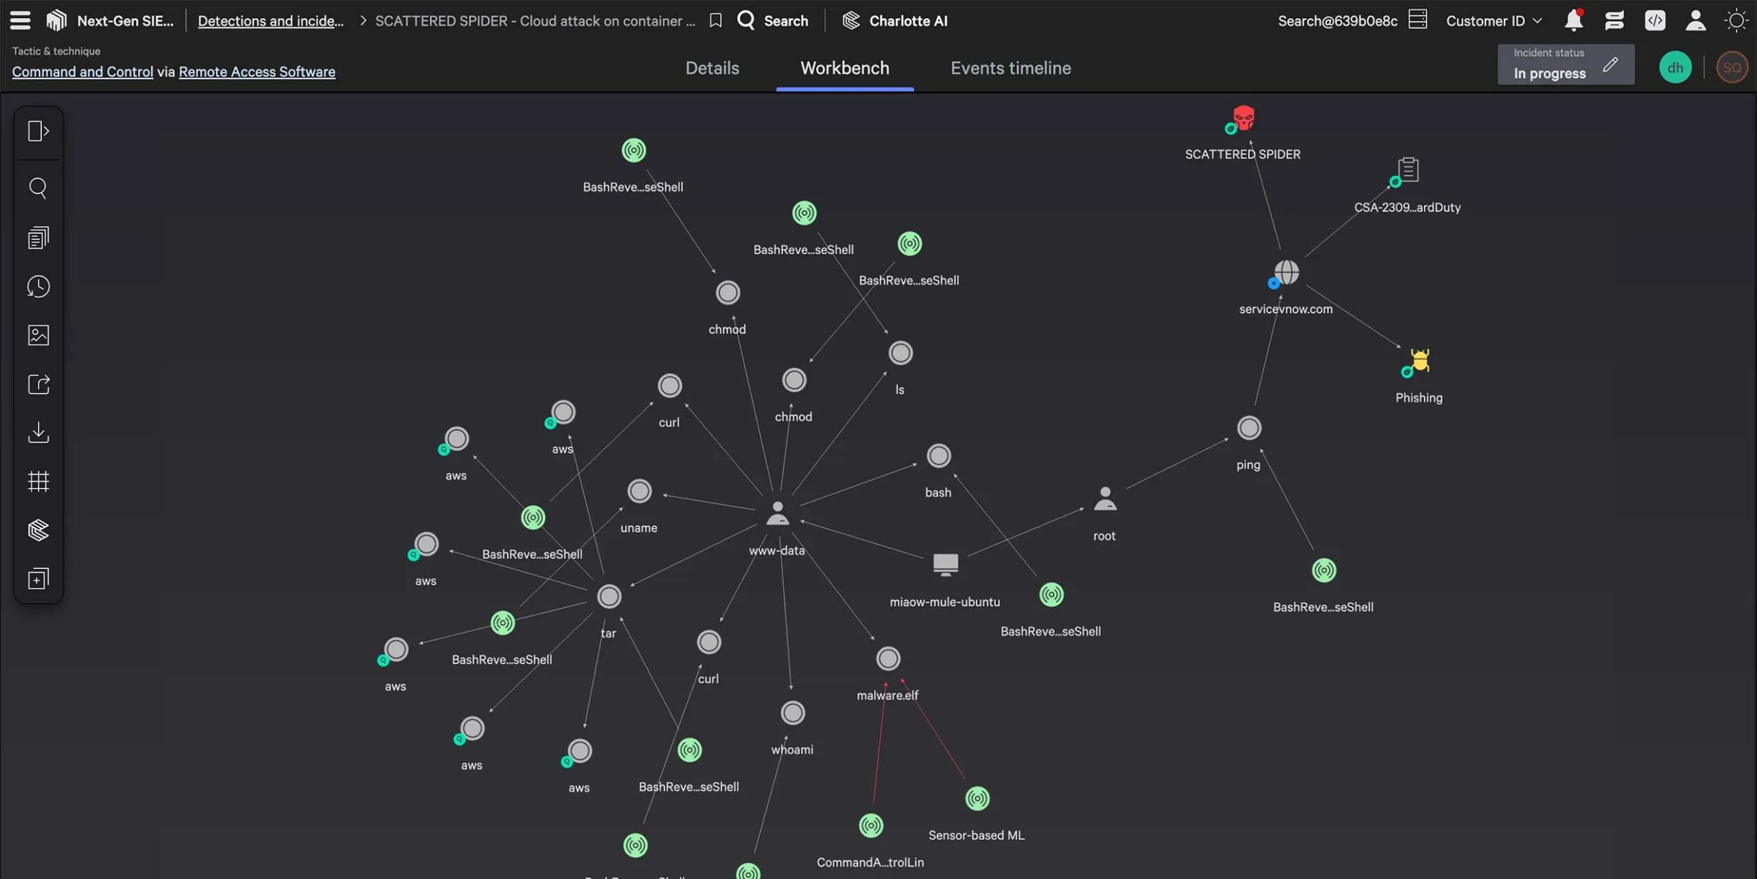Open the Remote Access Software link
This screenshot has width=1757, height=879.
pyautogui.click(x=257, y=71)
